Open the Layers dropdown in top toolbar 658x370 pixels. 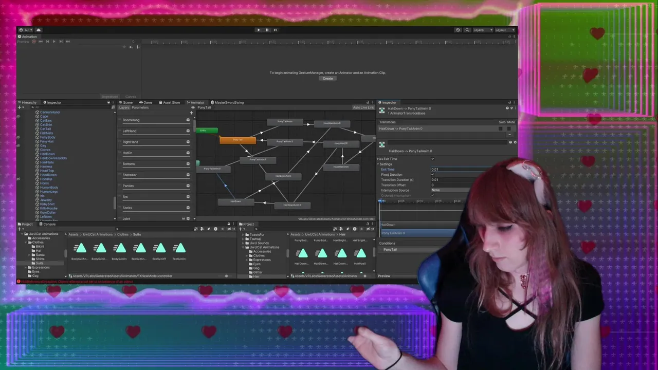pos(483,30)
